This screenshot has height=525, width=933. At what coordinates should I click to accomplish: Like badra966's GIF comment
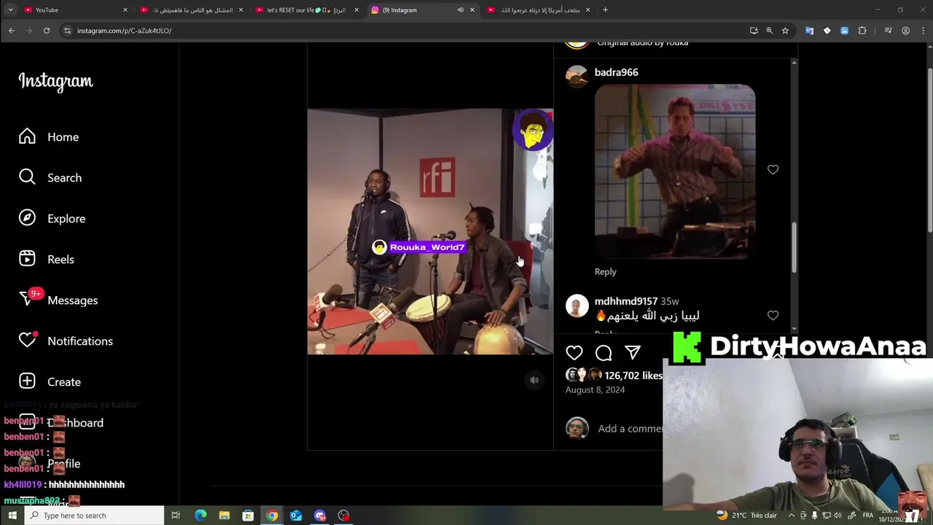(773, 170)
